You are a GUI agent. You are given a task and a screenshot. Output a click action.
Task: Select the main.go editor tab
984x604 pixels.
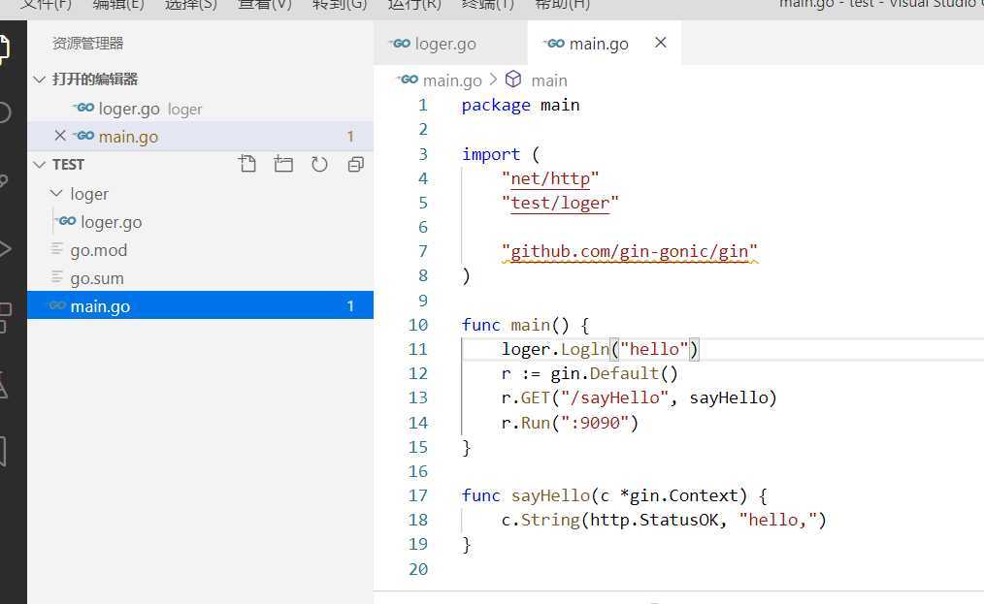click(604, 44)
